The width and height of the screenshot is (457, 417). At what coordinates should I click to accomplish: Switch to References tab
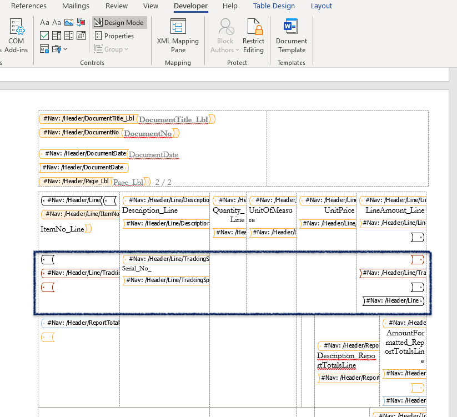coord(28,6)
